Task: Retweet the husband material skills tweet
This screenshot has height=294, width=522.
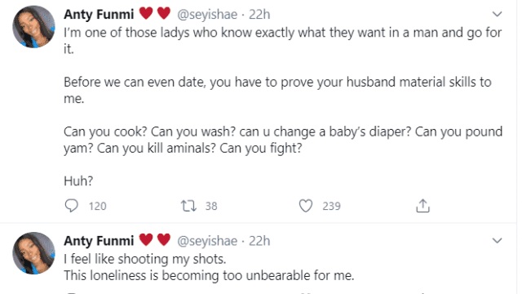Action: [188, 206]
